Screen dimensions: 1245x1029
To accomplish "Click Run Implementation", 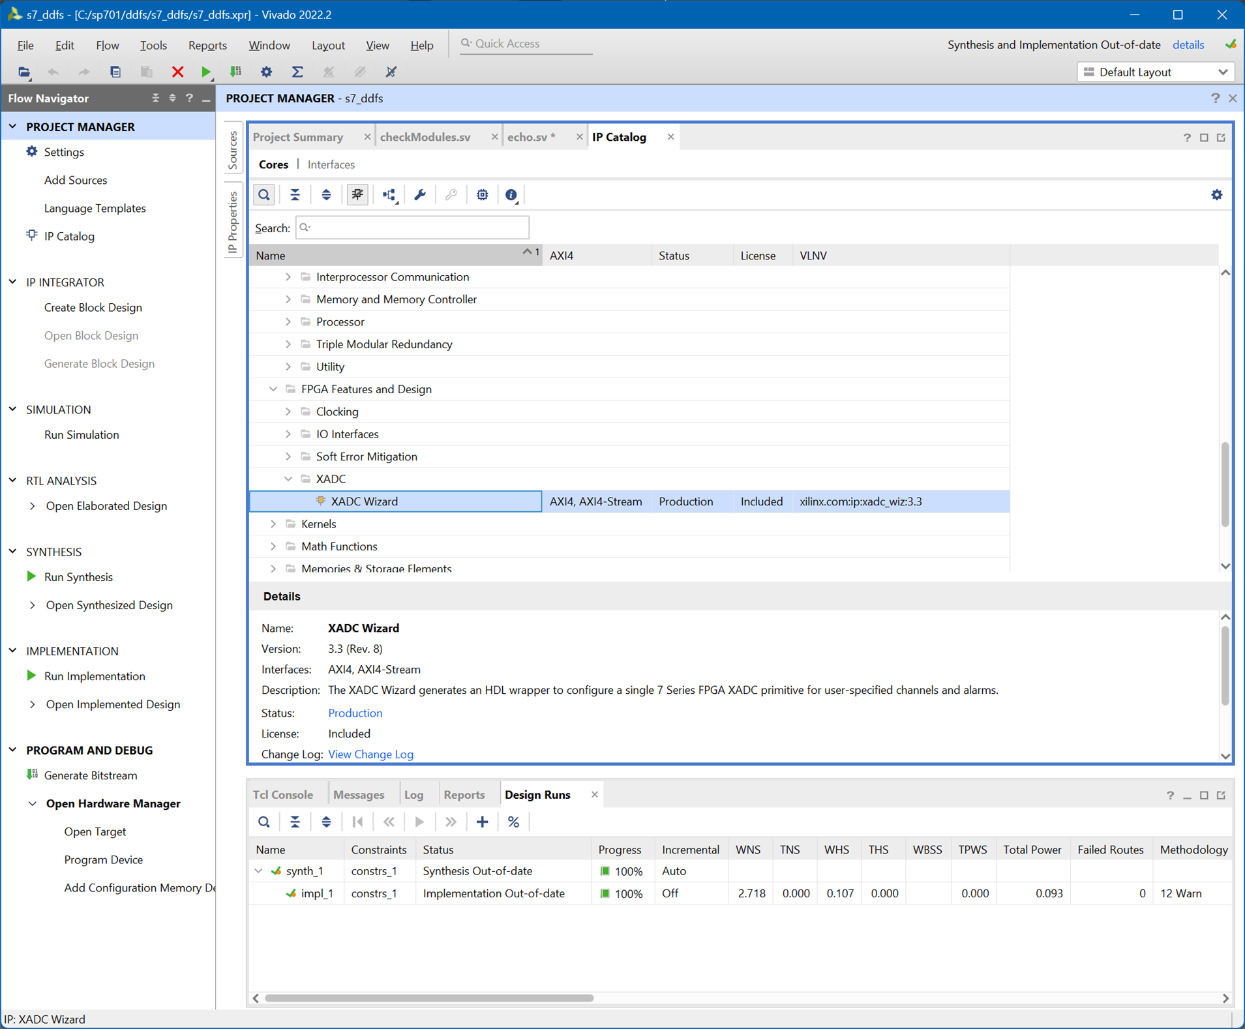I will click(x=95, y=676).
